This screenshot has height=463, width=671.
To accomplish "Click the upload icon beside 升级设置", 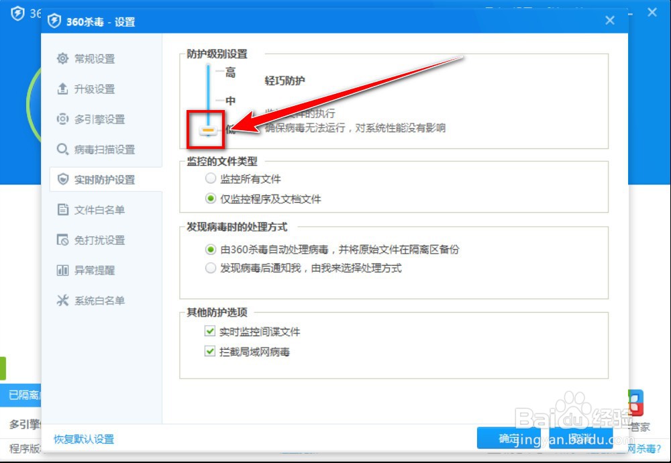I will pyautogui.click(x=62, y=89).
